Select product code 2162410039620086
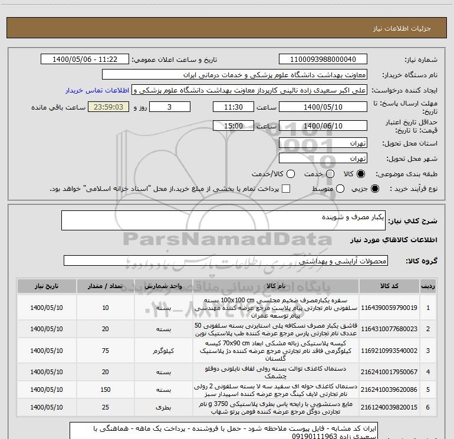Viewport: 454px width, 439px height. click(389, 390)
